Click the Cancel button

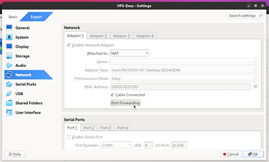231,154
